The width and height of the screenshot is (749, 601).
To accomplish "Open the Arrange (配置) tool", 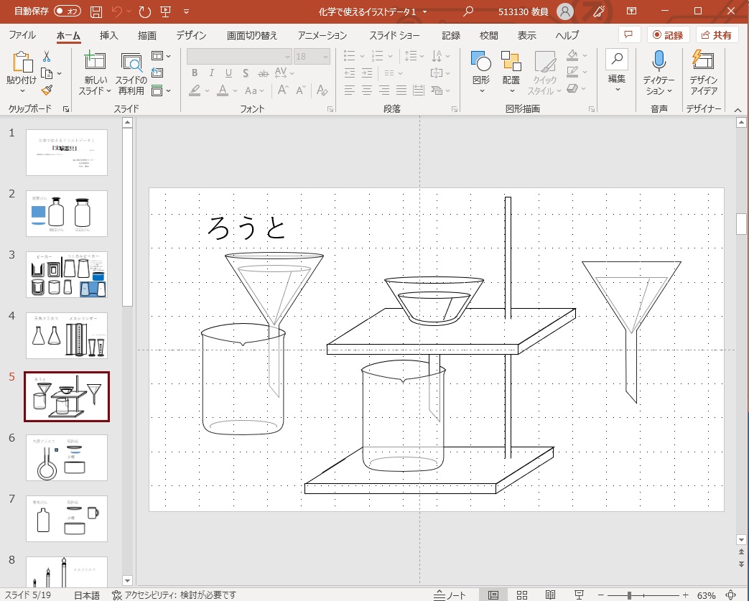I will 511,73.
